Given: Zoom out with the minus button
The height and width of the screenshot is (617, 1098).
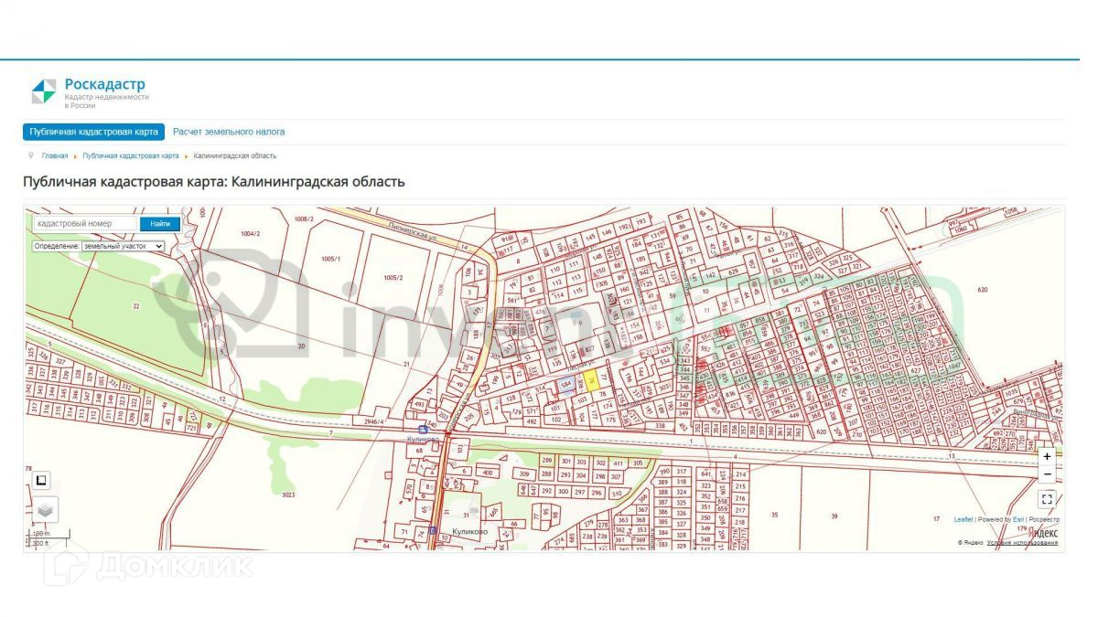Looking at the screenshot, I should (1047, 473).
